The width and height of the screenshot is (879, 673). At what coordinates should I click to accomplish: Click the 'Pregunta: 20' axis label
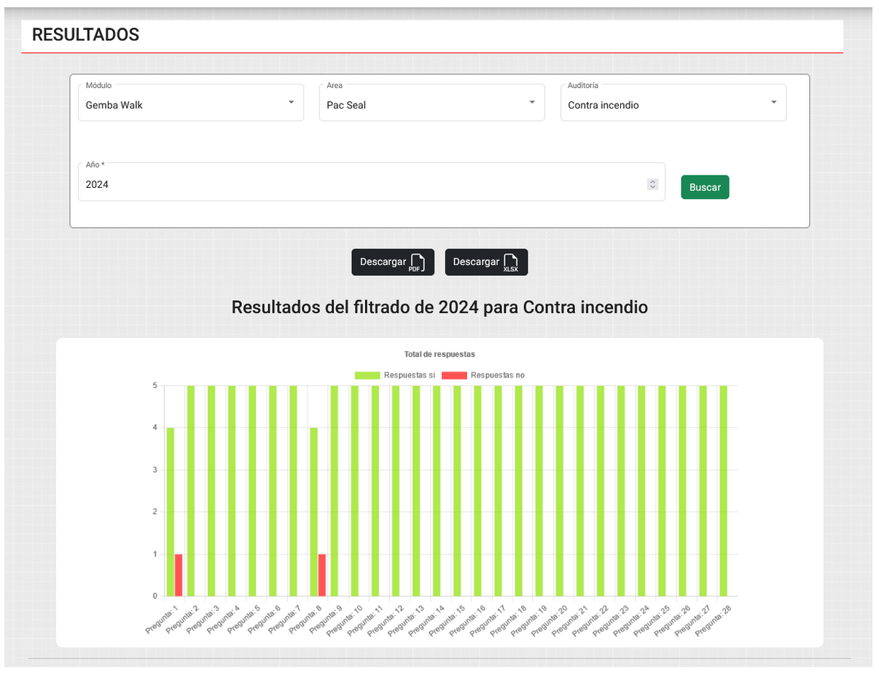(x=548, y=621)
